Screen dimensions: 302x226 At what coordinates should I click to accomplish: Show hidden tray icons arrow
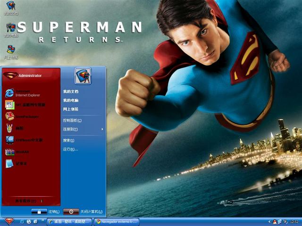point(269,222)
